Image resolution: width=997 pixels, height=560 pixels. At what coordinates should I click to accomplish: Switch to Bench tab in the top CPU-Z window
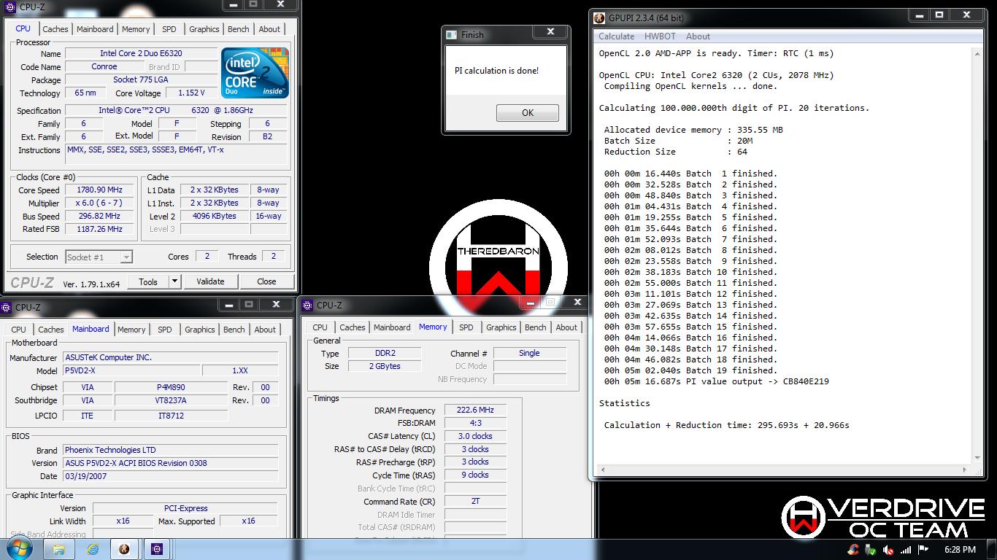(238, 29)
